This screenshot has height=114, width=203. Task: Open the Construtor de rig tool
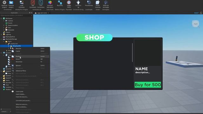pos(78,4)
